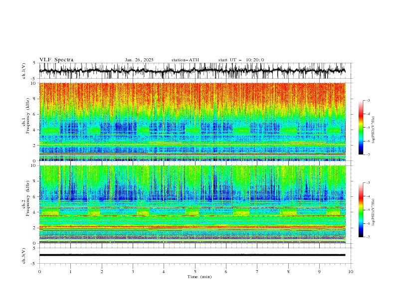Click the upper colorbar "log(PSD)(V²/Hz)" label
This screenshot has width=395, height=305.
click(373, 130)
